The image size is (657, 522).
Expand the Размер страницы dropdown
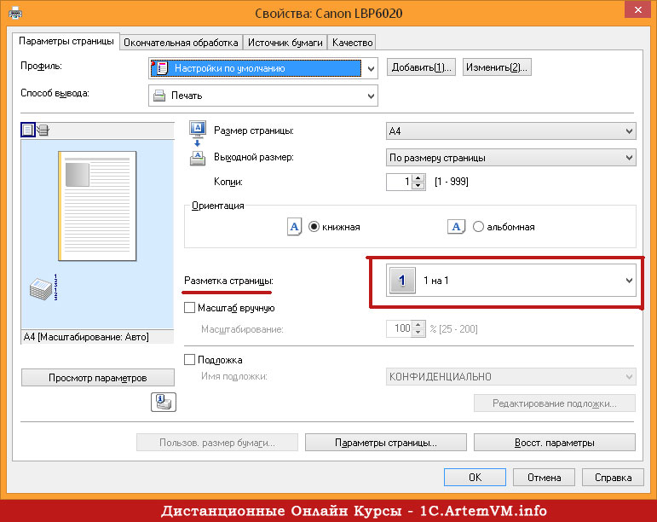point(629,131)
